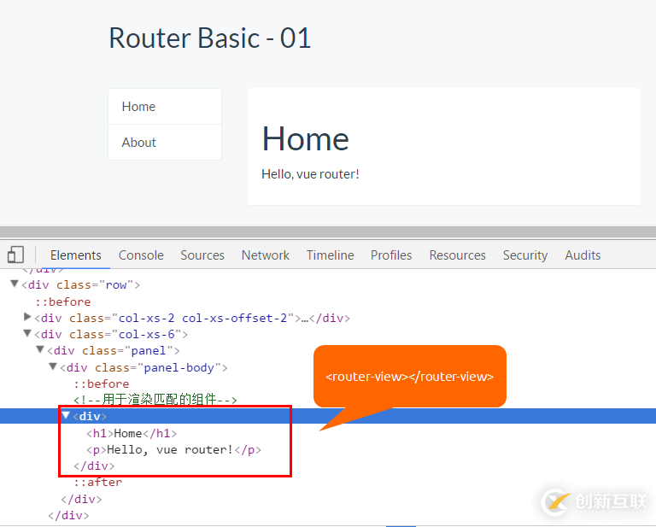Select the h1 Home element line
Image resolution: width=656 pixels, height=527 pixels.
pos(132,433)
